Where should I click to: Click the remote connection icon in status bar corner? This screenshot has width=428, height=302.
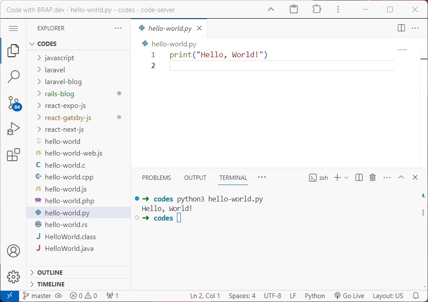(10, 296)
